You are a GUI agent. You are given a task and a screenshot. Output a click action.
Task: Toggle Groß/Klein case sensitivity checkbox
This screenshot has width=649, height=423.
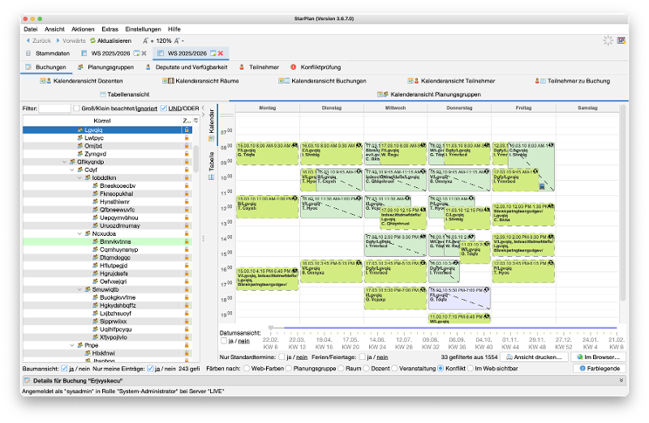(76, 109)
